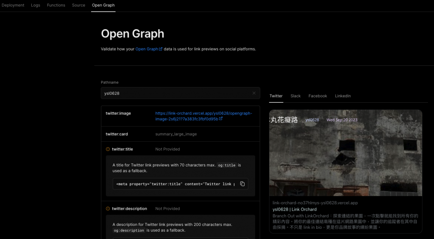This screenshot has height=239, width=434.
Task: Click the og:title inline code tag
Action: point(227,165)
